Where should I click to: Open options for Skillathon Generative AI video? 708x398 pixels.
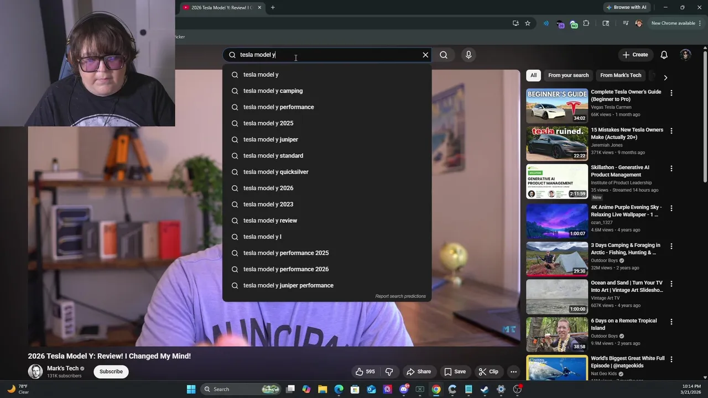click(671, 169)
